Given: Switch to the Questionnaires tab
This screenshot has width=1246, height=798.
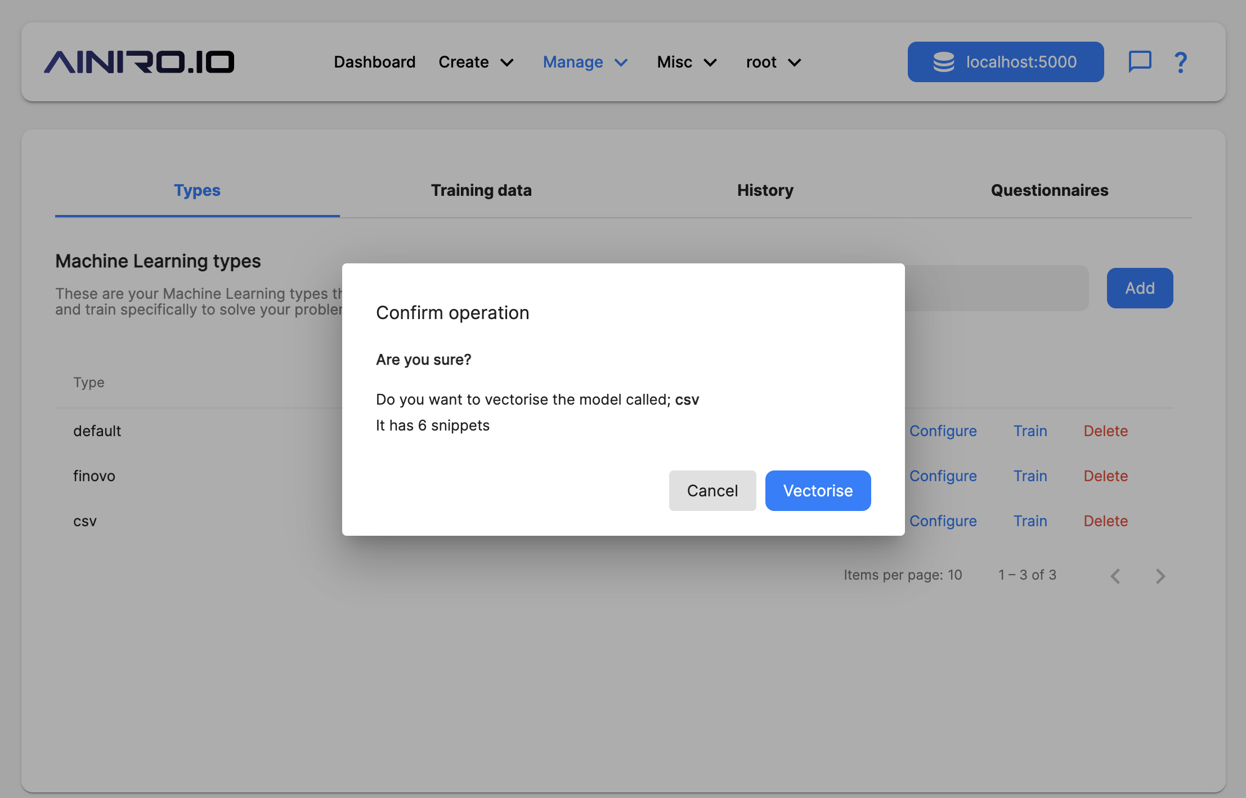Looking at the screenshot, I should coord(1050,190).
